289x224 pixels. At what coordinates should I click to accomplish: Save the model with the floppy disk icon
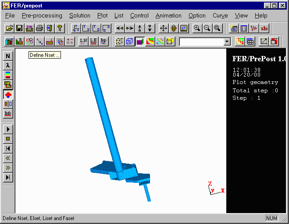pyautogui.click(x=19, y=28)
